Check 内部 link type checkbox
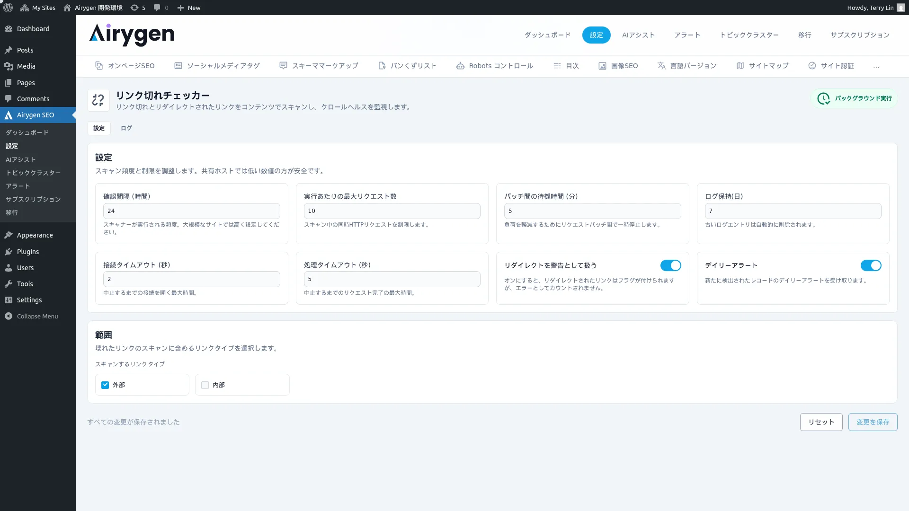This screenshot has height=511, width=909. tap(205, 385)
